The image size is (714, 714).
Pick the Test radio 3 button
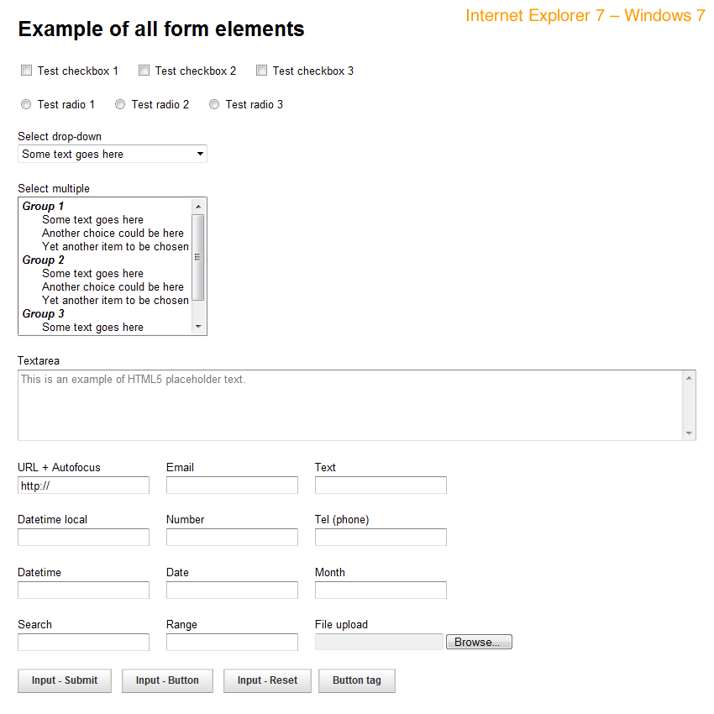pos(214,104)
